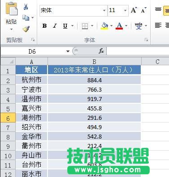This screenshot has width=169, height=177.
Task: Expand the font name dropdown list
Action: pos(104,10)
